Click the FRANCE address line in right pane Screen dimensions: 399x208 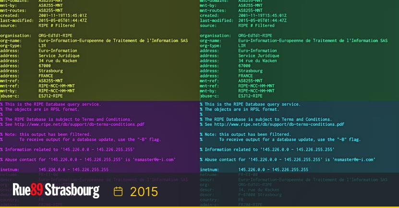[245, 76]
